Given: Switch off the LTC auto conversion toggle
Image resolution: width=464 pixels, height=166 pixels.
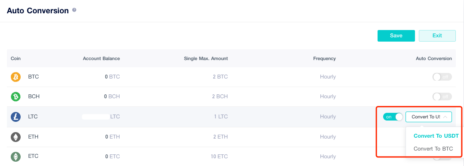Looking at the screenshot, I should (x=393, y=117).
